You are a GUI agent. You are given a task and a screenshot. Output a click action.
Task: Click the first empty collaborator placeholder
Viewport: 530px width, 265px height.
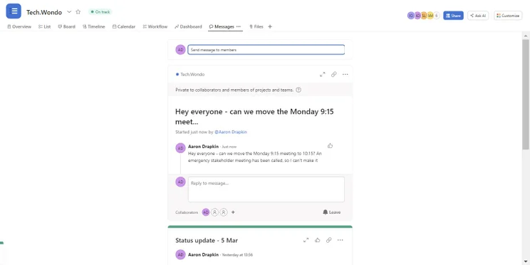pyautogui.click(x=214, y=212)
